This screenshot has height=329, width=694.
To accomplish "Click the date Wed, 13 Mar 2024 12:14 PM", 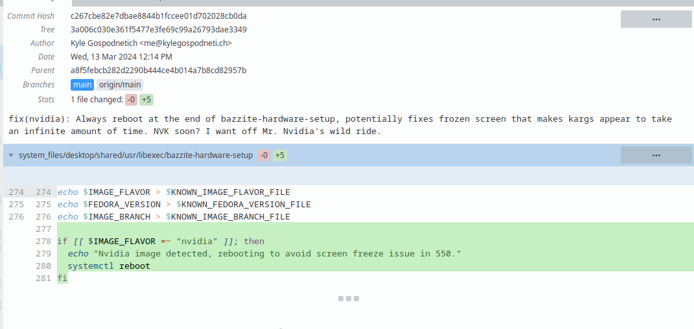I will pyautogui.click(x=121, y=56).
